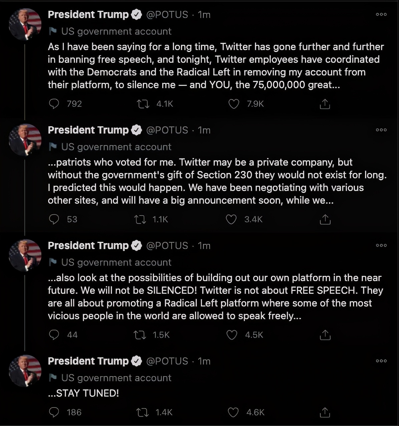Image resolution: width=399 pixels, height=426 pixels.
Task: Retweet the tweet with 1.5K retweets
Action: coord(140,335)
